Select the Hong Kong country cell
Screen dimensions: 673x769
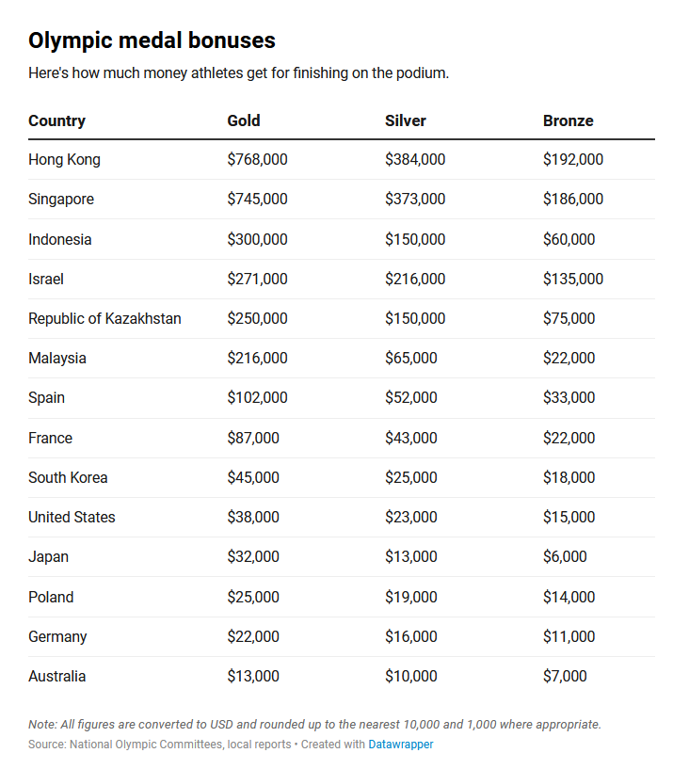(x=64, y=159)
